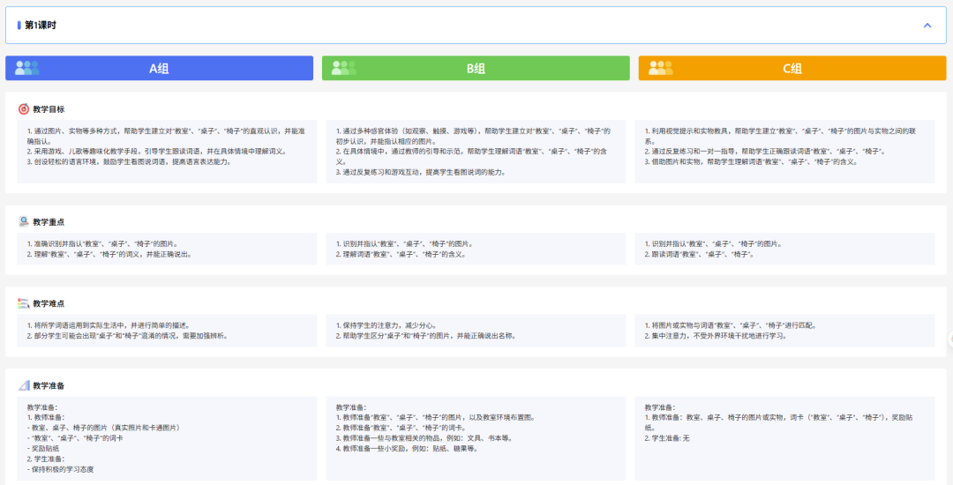Click the line - 保持积极的学习态度
The image size is (953, 485).
click(x=60, y=469)
